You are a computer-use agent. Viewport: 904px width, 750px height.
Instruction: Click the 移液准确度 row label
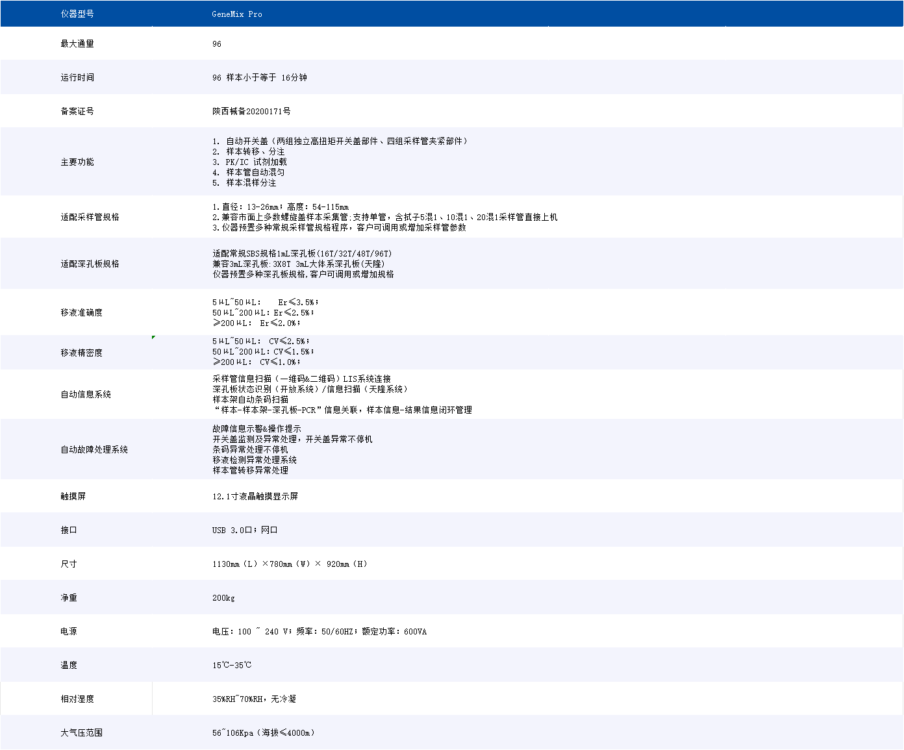coord(81,312)
